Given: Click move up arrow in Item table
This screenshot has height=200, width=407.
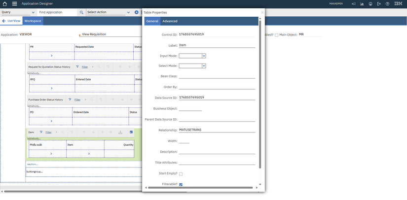Looking at the screenshot, I should point(84,132).
